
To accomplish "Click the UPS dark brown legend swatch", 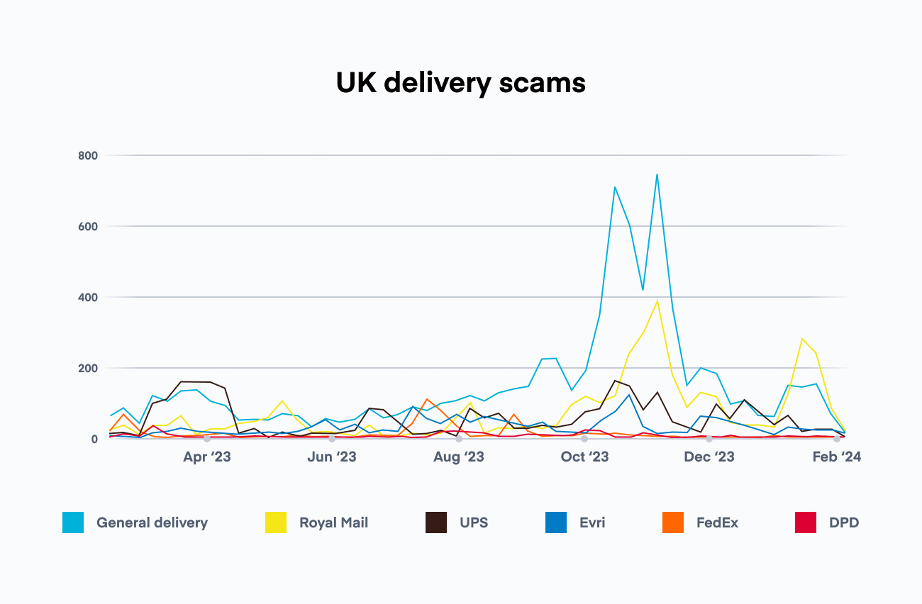I will point(435,522).
